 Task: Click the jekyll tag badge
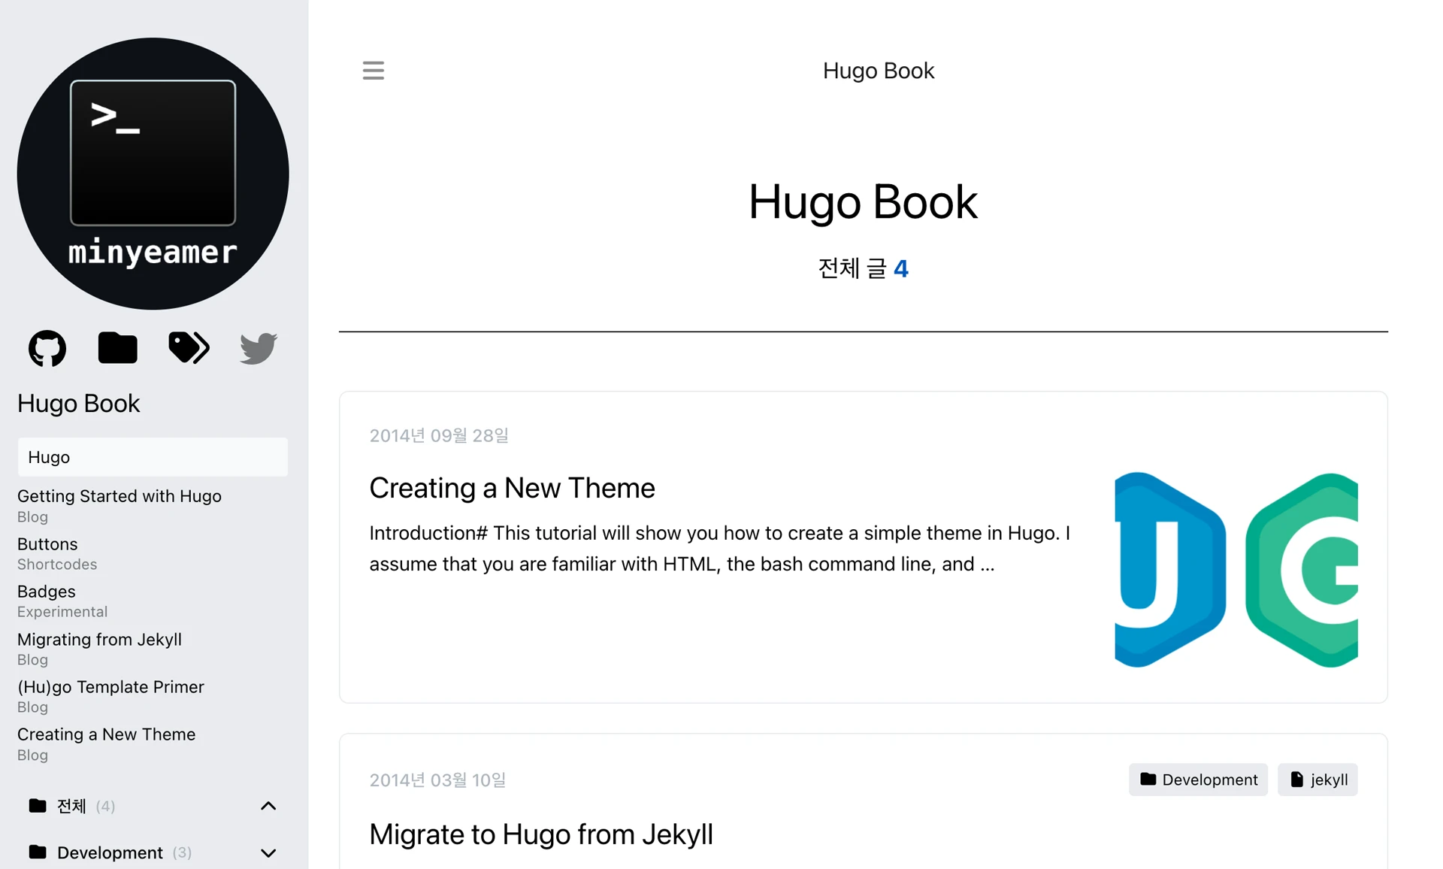coord(1317,780)
